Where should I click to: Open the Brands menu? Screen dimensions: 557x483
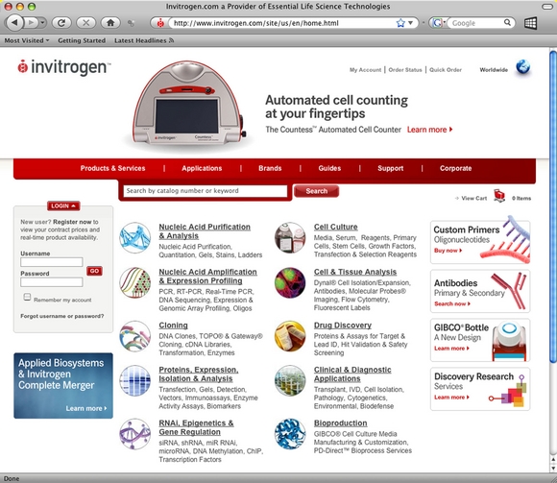coord(270,168)
